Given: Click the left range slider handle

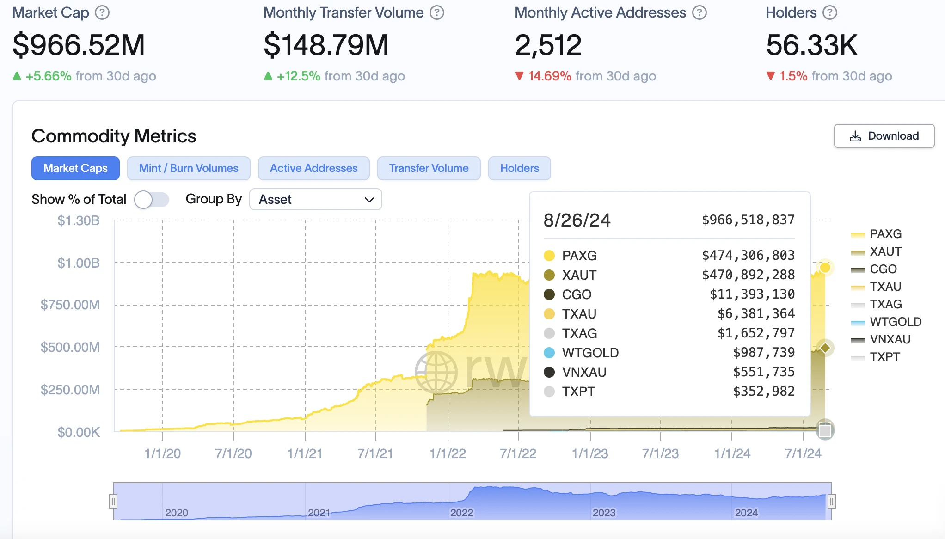Looking at the screenshot, I should tap(113, 501).
